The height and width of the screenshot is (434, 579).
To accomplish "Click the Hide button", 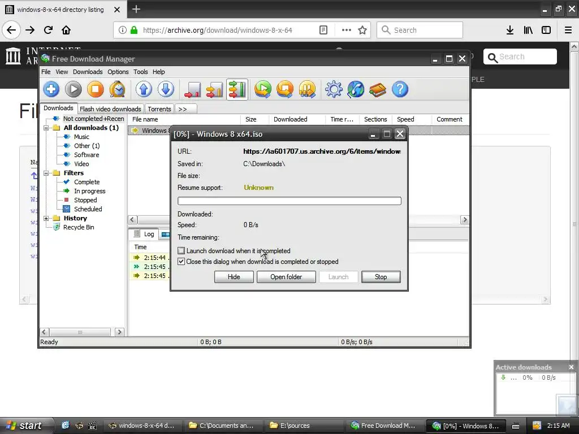I will click(234, 277).
